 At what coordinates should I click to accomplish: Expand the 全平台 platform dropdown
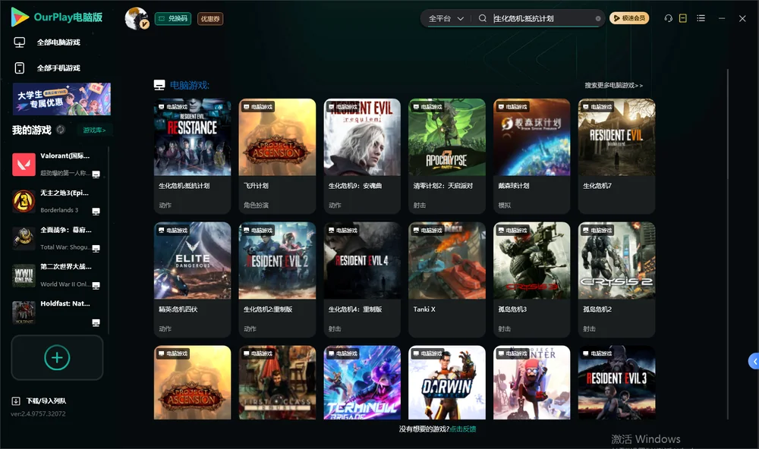pos(446,18)
